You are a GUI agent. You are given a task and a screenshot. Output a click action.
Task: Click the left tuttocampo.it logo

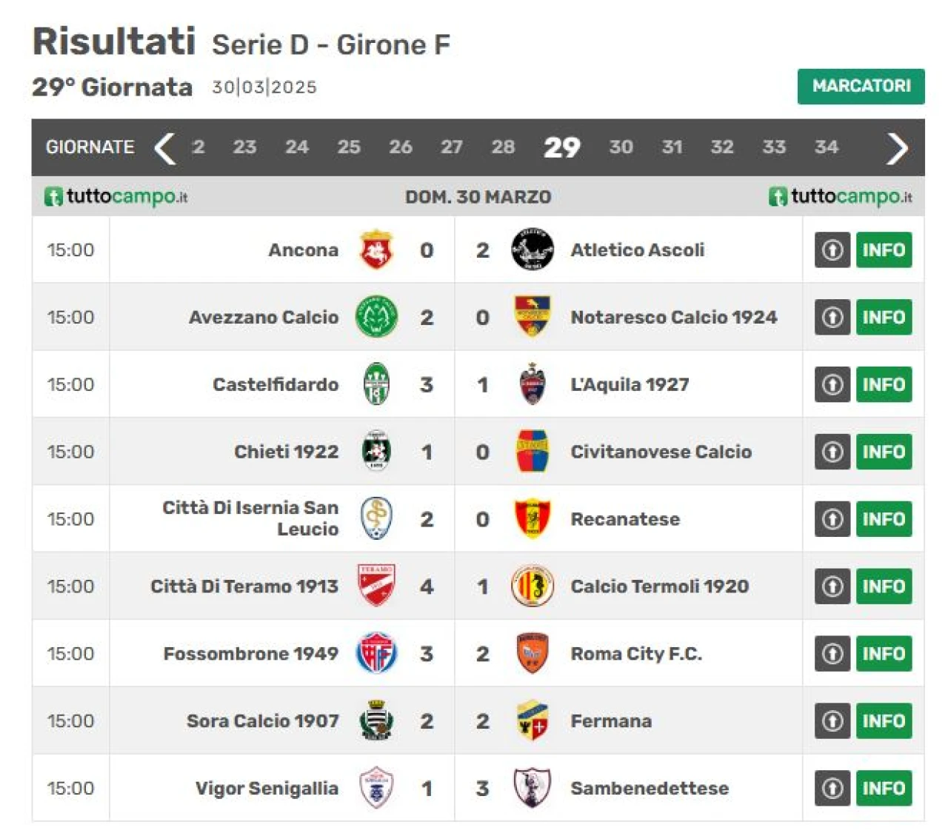(x=116, y=196)
